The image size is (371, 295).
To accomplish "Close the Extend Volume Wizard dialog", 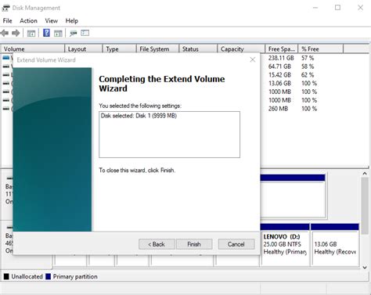I will 253,59.
